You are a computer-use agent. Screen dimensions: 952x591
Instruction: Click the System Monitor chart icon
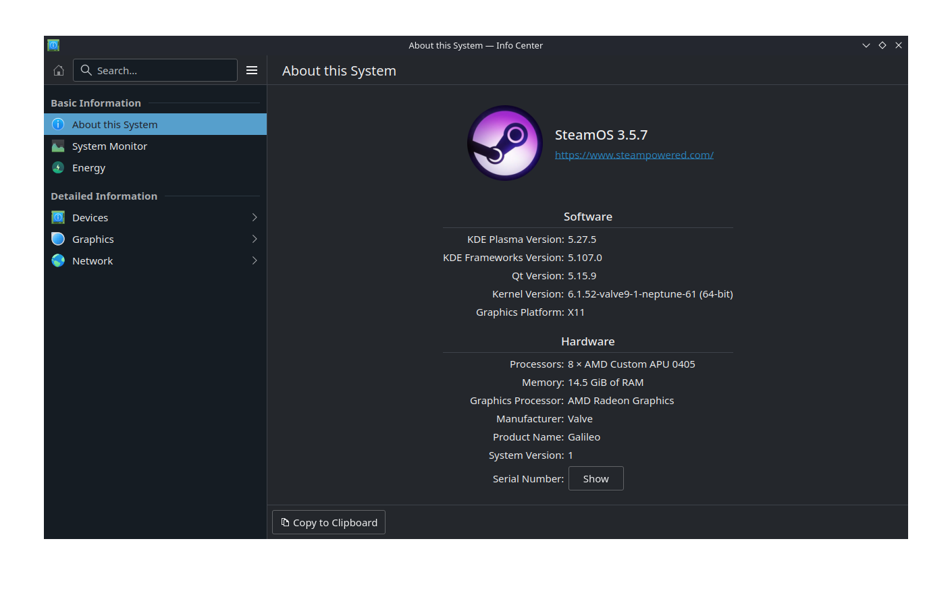[58, 146]
